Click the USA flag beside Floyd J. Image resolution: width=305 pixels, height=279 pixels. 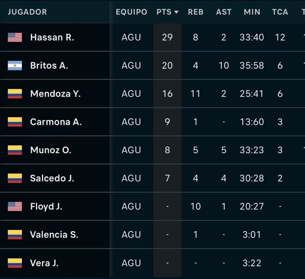(15, 206)
